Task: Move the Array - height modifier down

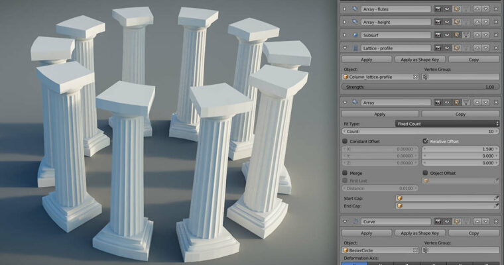Action: tap(485, 22)
